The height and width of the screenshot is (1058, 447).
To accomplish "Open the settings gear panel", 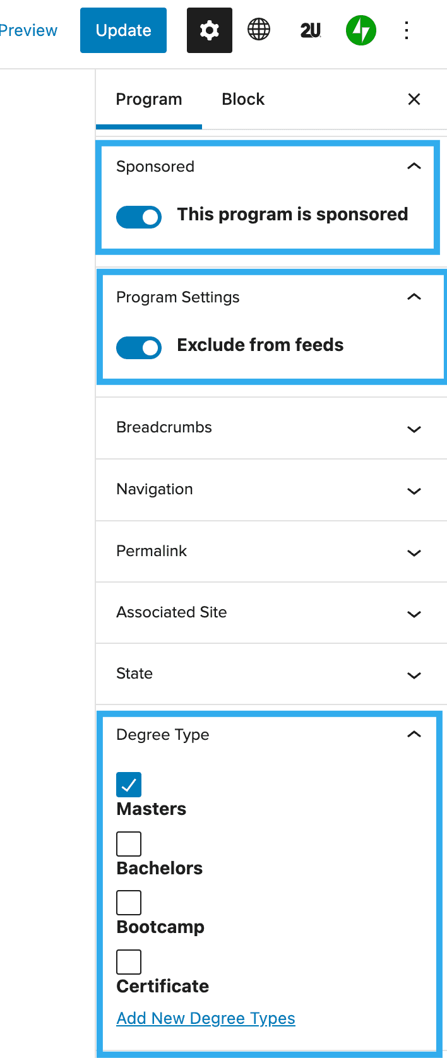I will tap(209, 30).
